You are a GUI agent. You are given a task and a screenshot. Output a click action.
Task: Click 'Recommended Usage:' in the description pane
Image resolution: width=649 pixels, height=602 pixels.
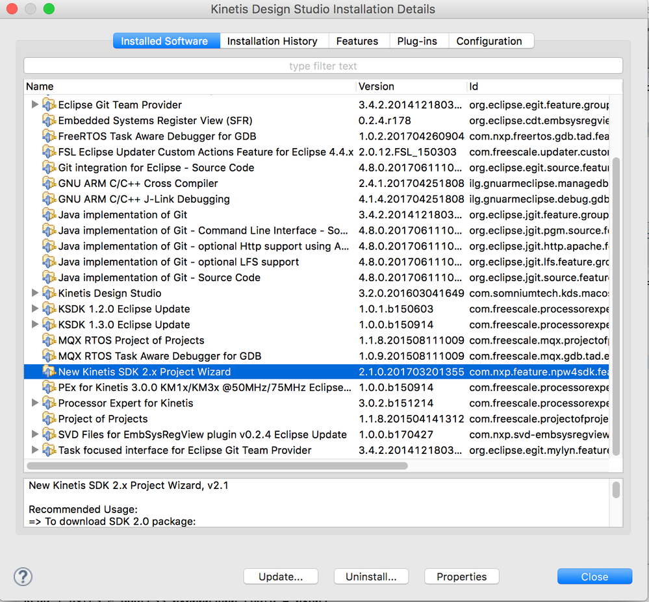pos(83,509)
